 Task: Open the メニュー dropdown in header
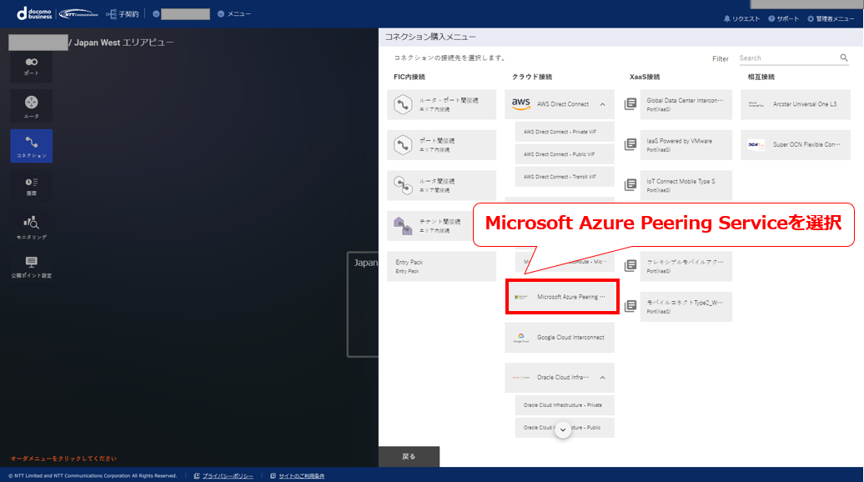234,14
